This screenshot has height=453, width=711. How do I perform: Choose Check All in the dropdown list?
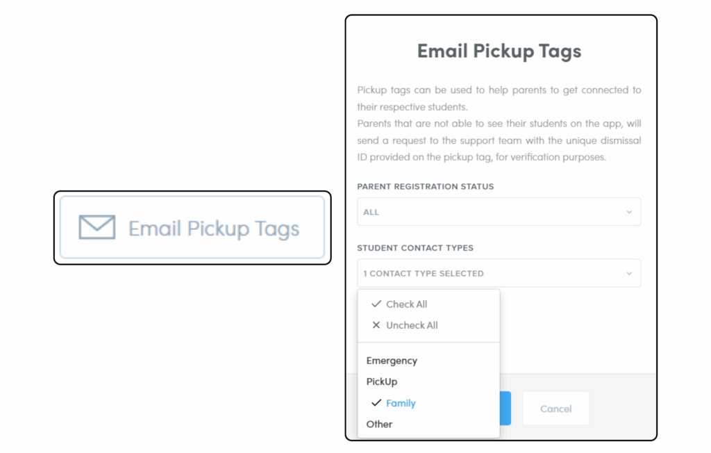(406, 304)
